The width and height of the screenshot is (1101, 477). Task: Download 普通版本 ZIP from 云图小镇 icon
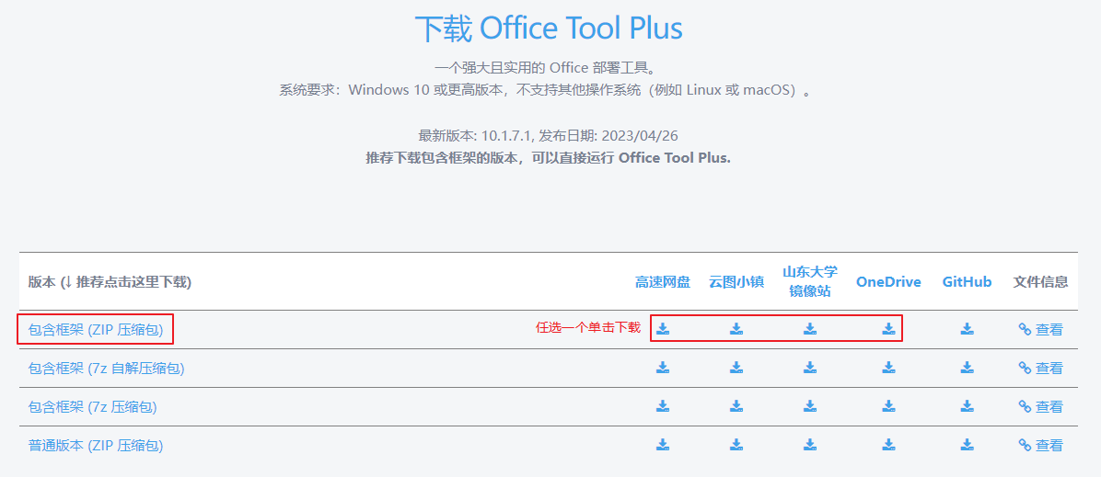point(736,444)
